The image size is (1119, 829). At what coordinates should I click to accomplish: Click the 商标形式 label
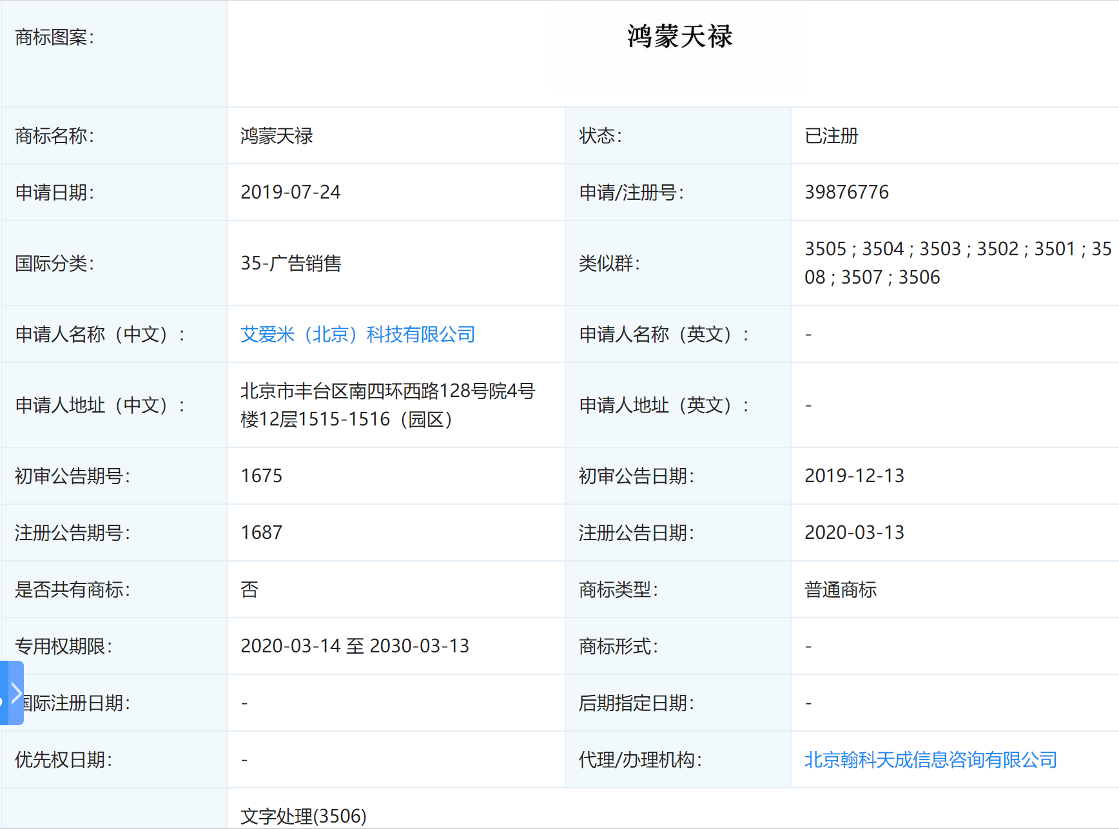coord(618,647)
